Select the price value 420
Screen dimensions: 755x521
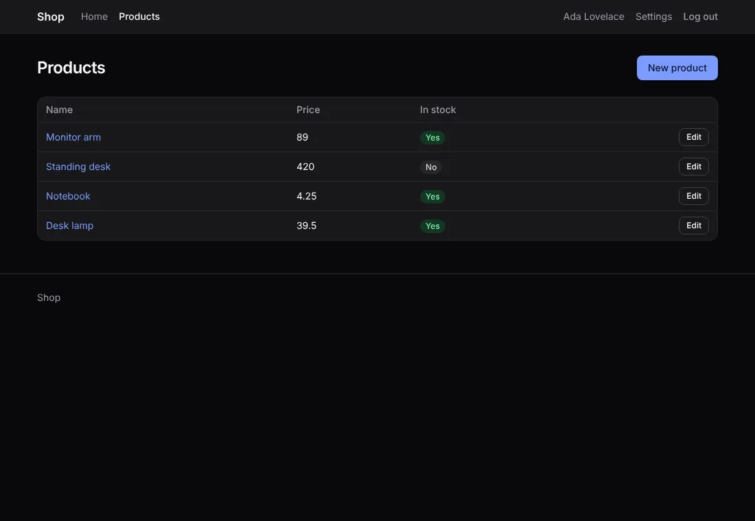point(305,167)
